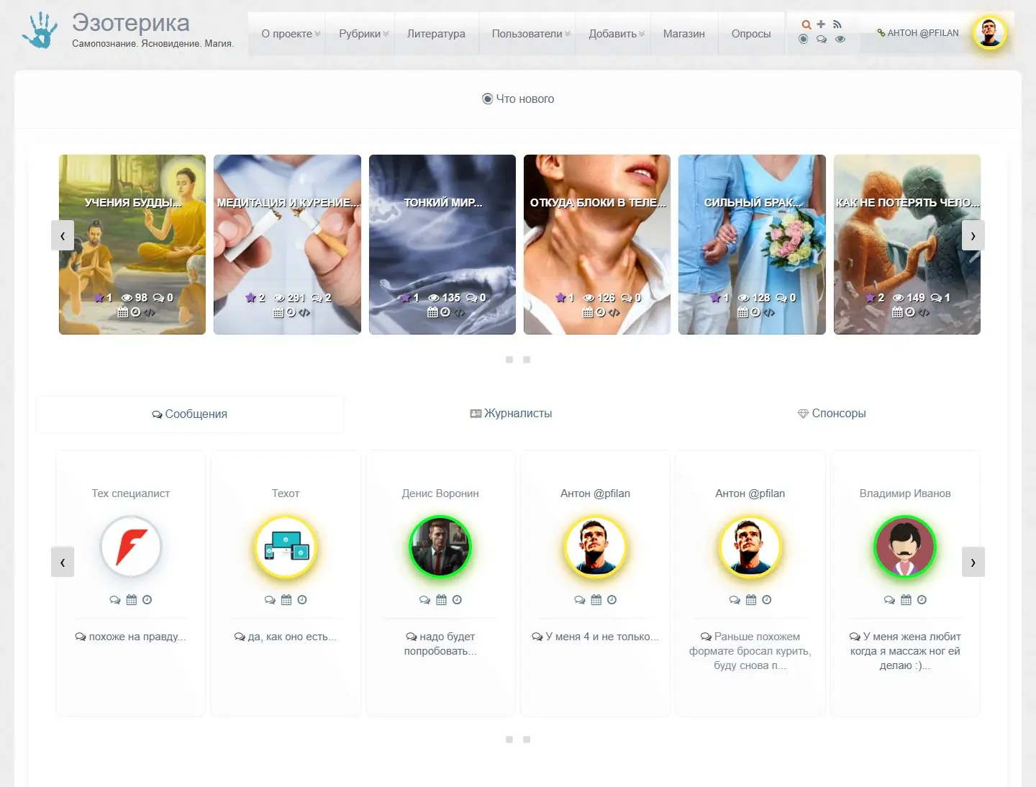Click the clock icon on Как не потерять card
This screenshot has height=787, width=1036.
pyautogui.click(x=910, y=312)
